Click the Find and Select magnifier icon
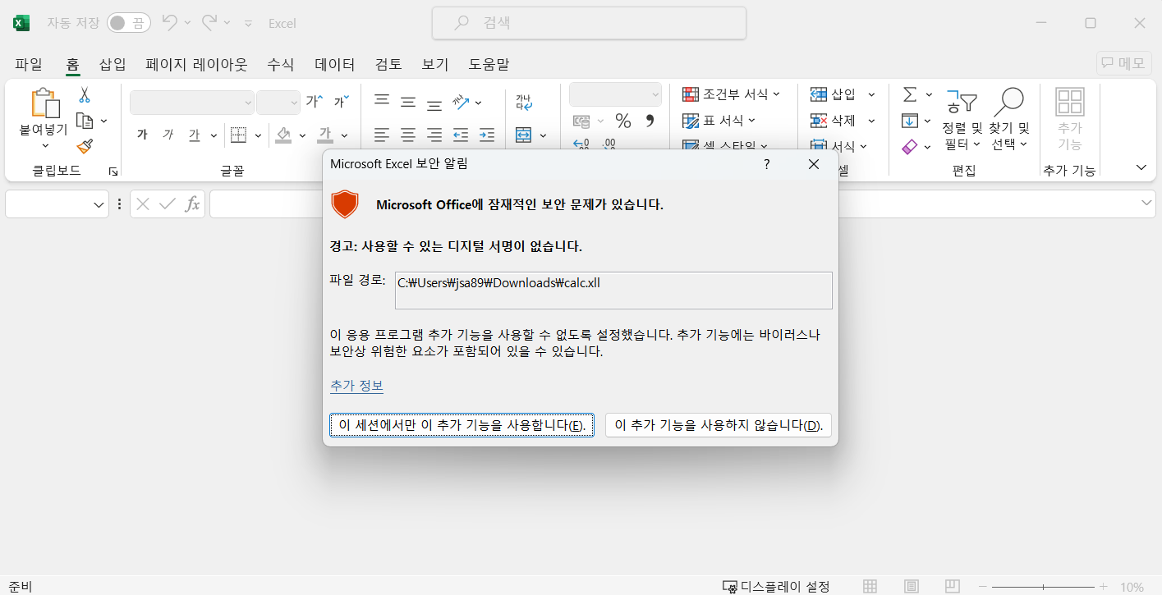 [x=1008, y=102]
